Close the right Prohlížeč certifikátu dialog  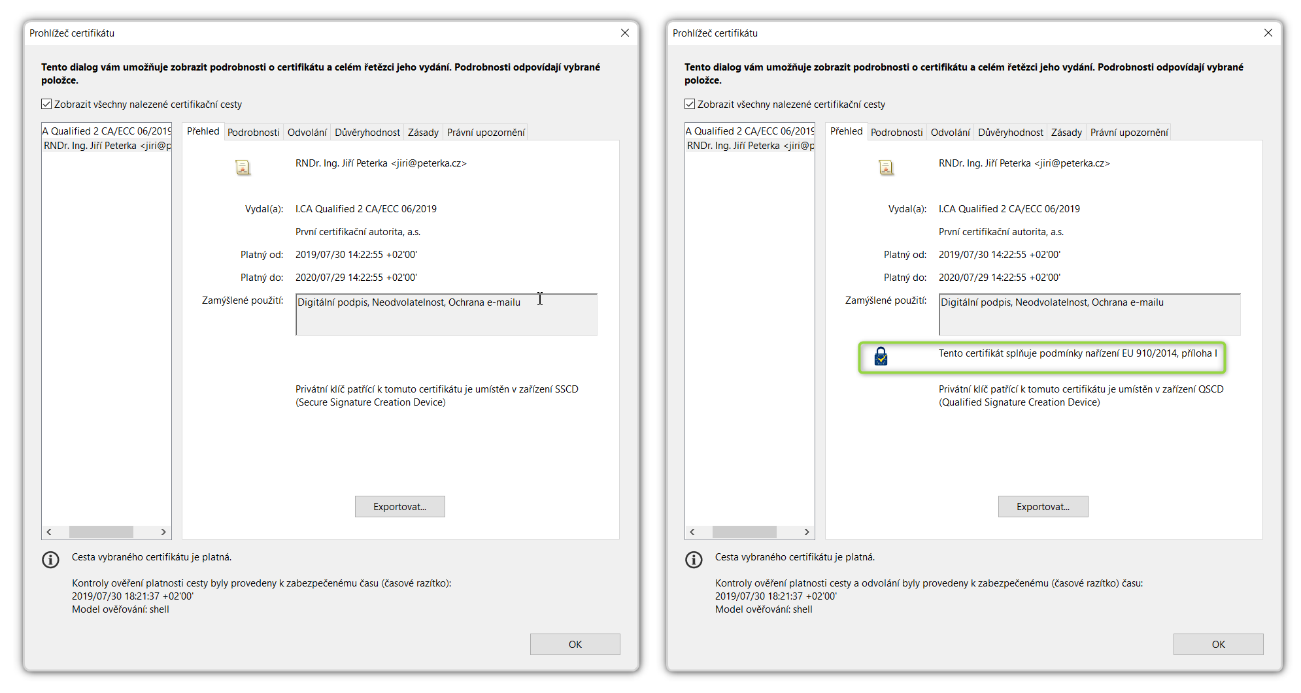1268,33
